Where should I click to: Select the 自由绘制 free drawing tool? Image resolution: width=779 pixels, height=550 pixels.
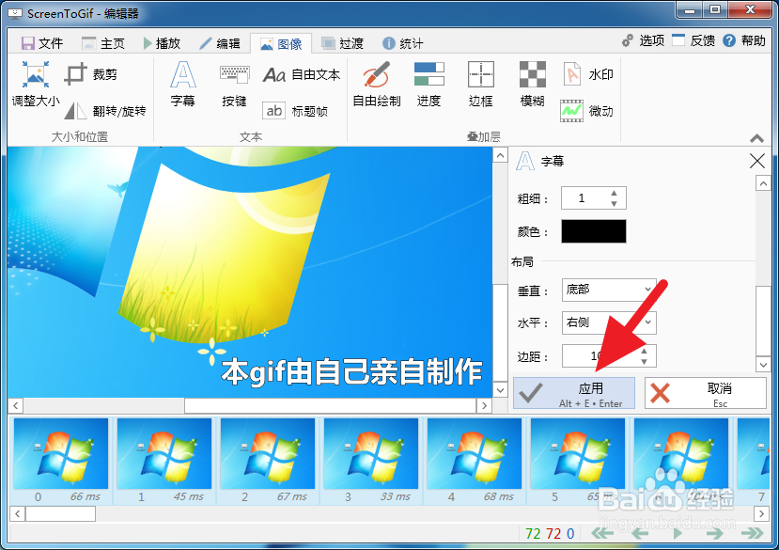(377, 83)
